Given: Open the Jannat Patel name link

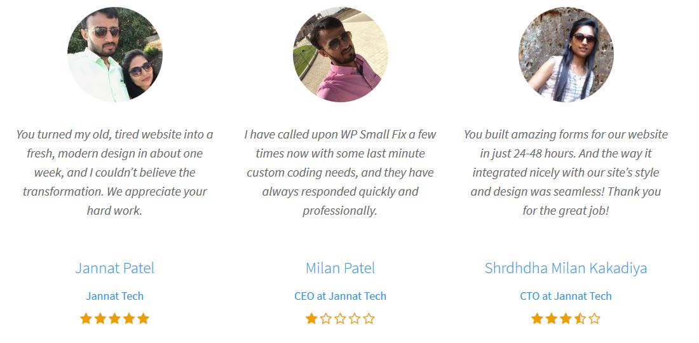Looking at the screenshot, I should pyautogui.click(x=114, y=268).
